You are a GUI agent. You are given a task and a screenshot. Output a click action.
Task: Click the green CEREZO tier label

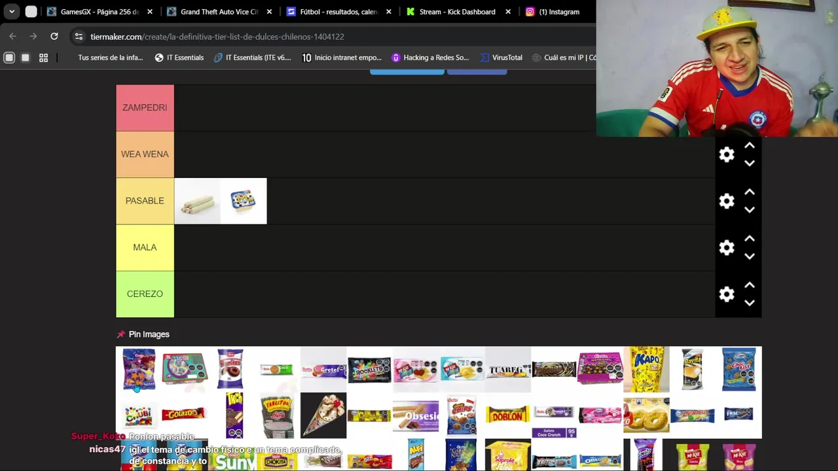pos(145,294)
